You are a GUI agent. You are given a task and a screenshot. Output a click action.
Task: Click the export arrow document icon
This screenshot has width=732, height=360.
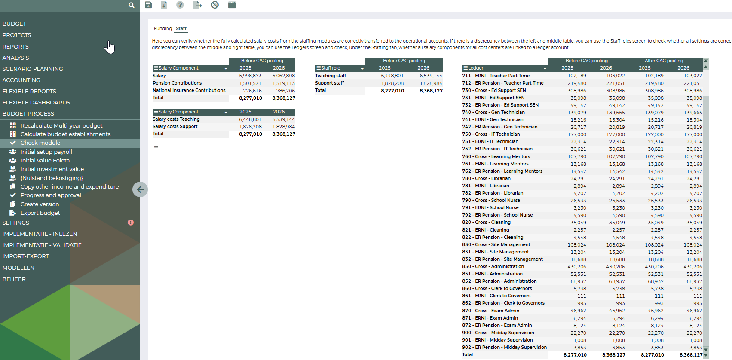click(197, 5)
